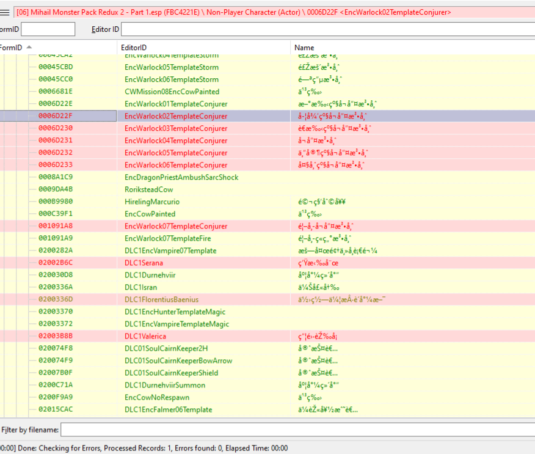Click the record path header bar
Viewport: 535px width, 454px height.
point(274,12)
